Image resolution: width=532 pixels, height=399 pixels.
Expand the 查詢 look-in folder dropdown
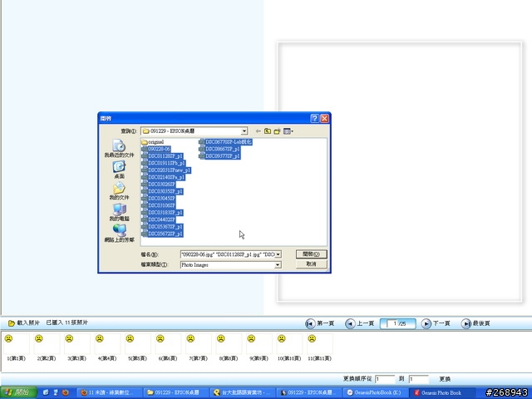tap(244, 131)
